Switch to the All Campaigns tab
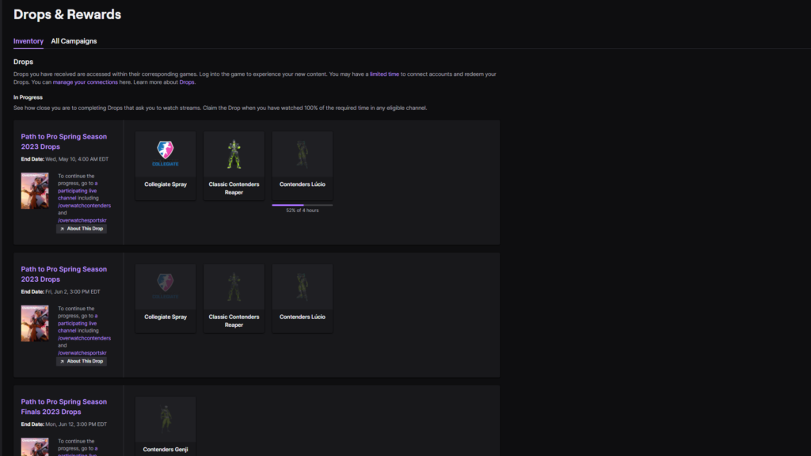 [74, 41]
